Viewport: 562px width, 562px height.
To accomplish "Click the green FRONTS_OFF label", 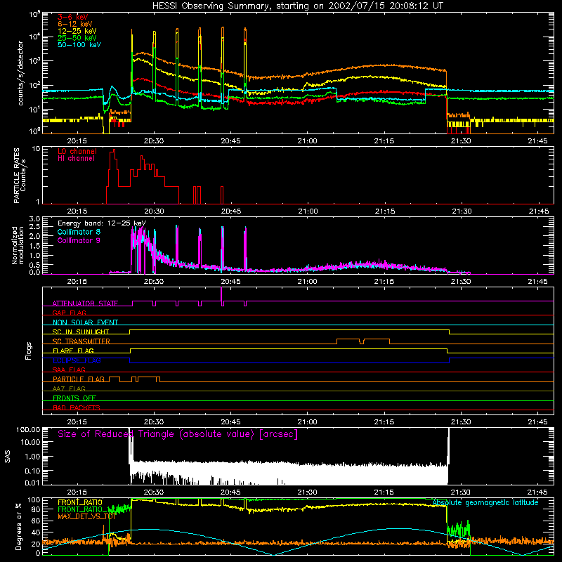I will point(74,398).
